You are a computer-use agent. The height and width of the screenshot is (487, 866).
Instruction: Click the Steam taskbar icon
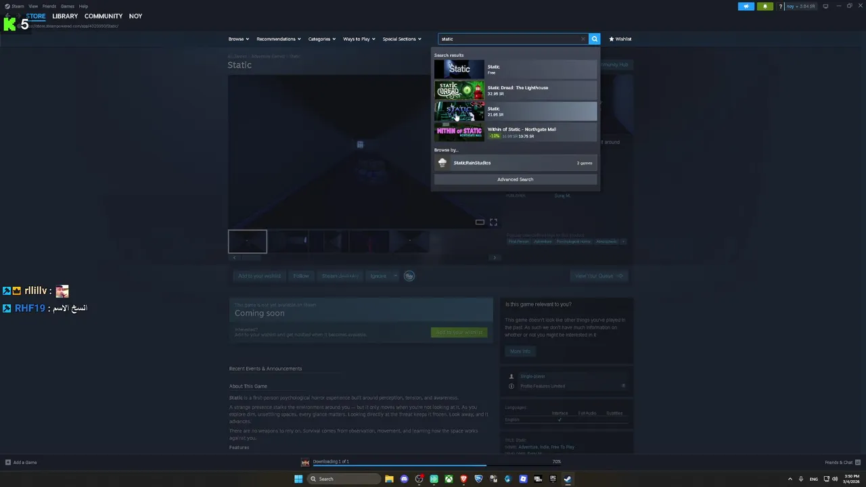568,479
